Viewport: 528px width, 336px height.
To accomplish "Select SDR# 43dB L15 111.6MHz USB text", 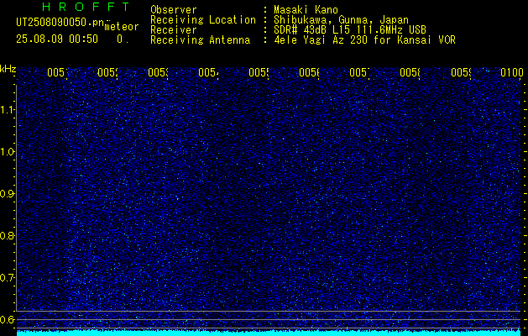I will coord(350,30).
